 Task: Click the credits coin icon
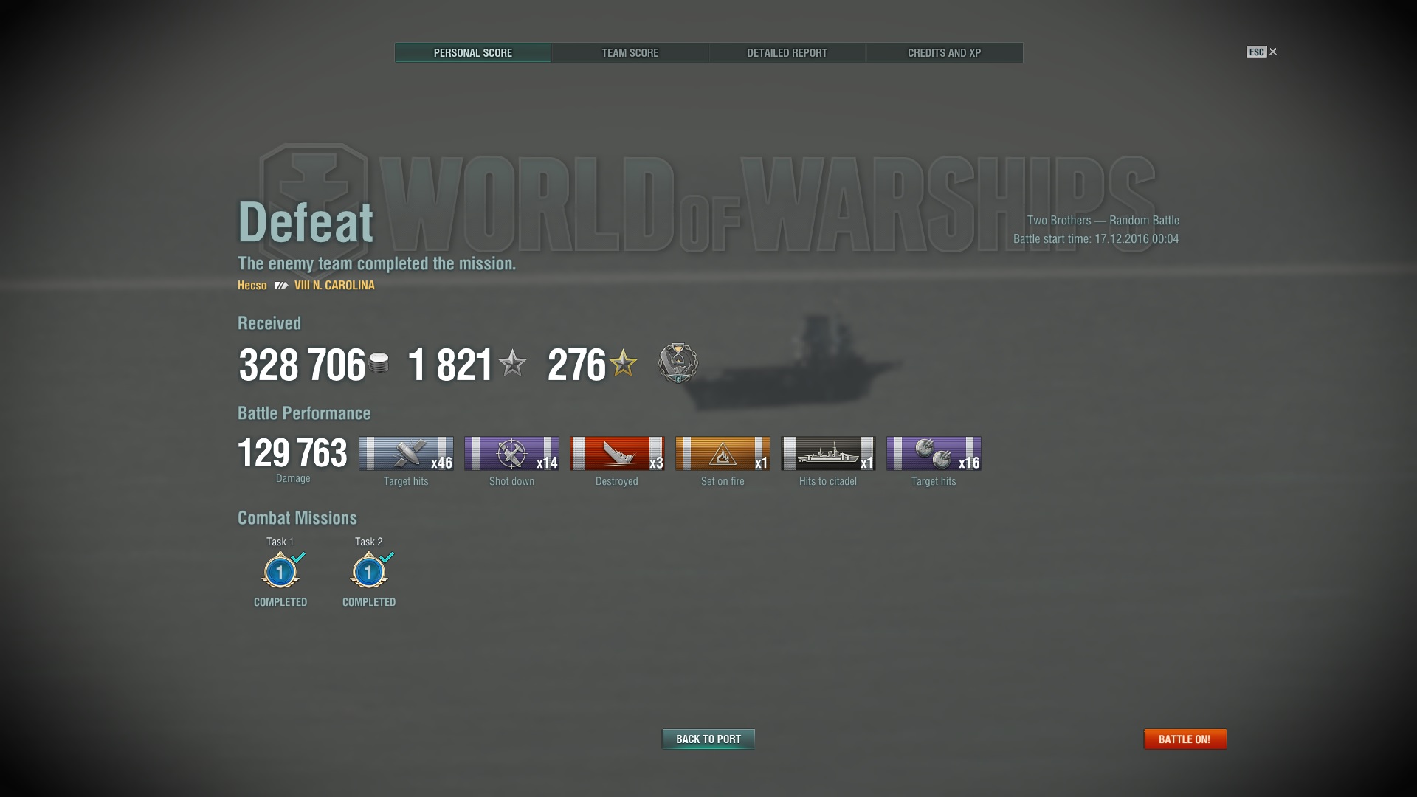[379, 363]
